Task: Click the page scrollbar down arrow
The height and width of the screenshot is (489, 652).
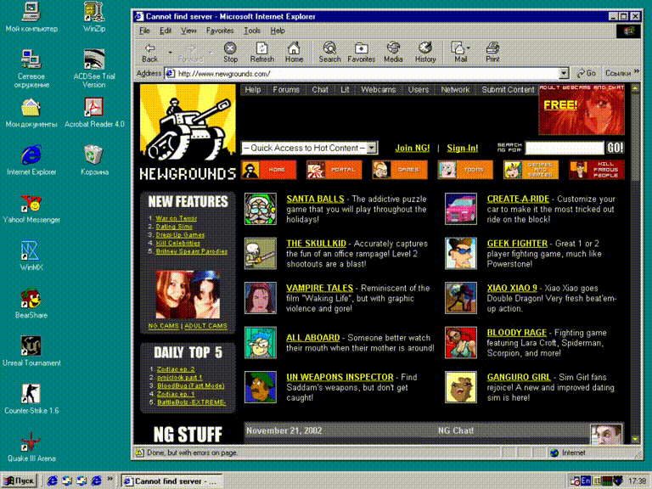Action: pyautogui.click(x=635, y=439)
